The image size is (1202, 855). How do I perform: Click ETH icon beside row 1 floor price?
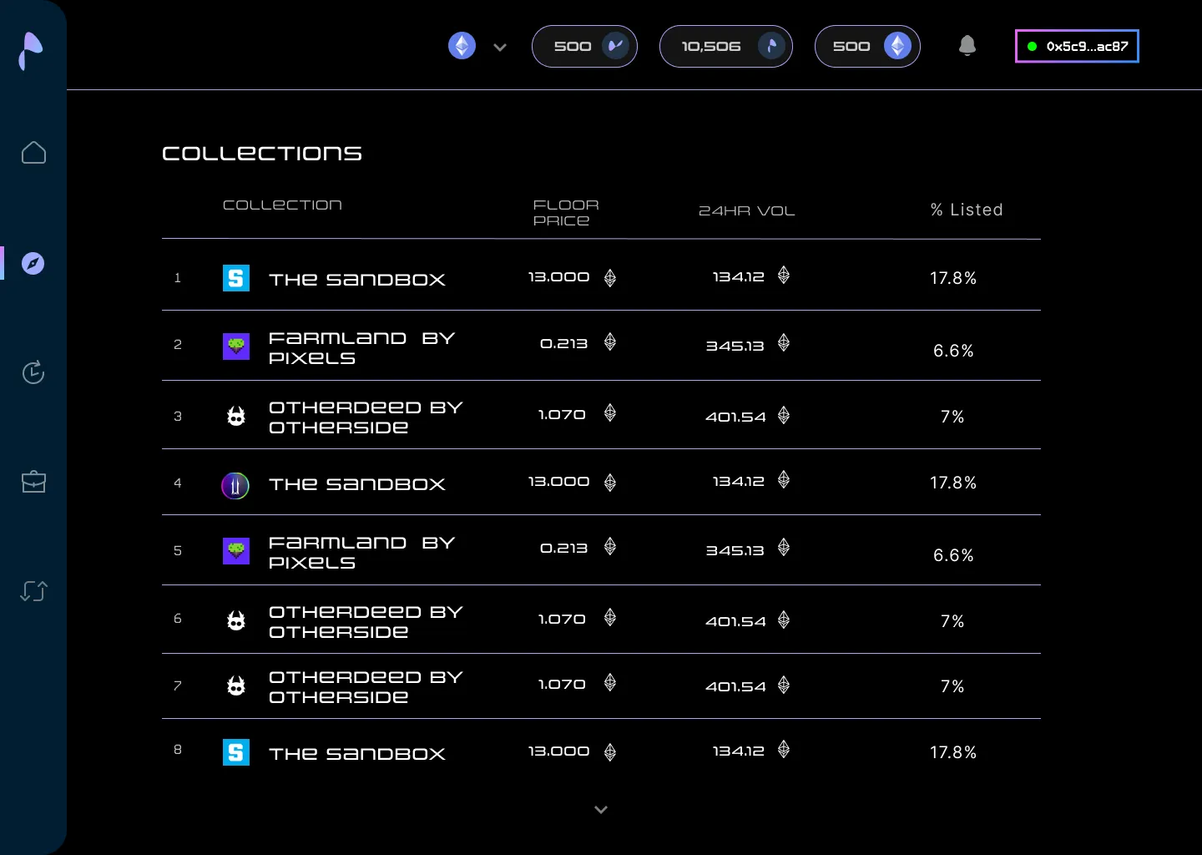click(610, 278)
